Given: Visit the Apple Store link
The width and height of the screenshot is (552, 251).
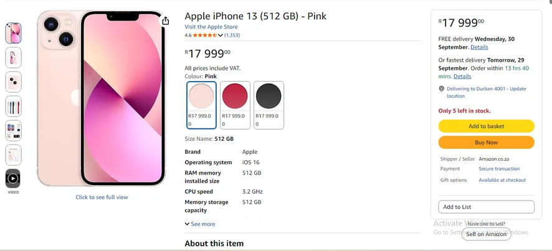Looking at the screenshot, I should pyautogui.click(x=211, y=27).
